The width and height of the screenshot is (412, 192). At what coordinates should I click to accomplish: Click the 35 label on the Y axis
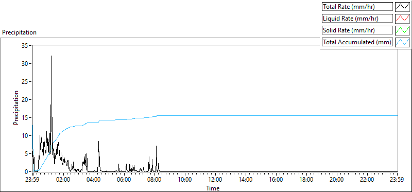(x=24, y=45)
